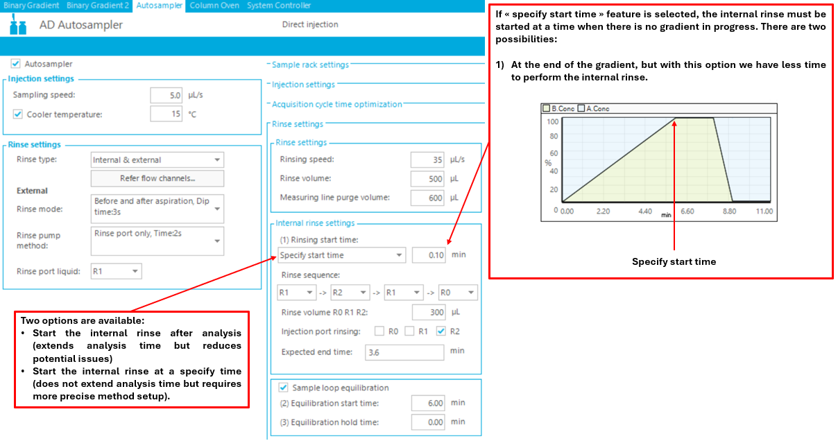Open the Rinsing start time dropdown
This screenshot has height=441, width=838.
coord(341,255)
